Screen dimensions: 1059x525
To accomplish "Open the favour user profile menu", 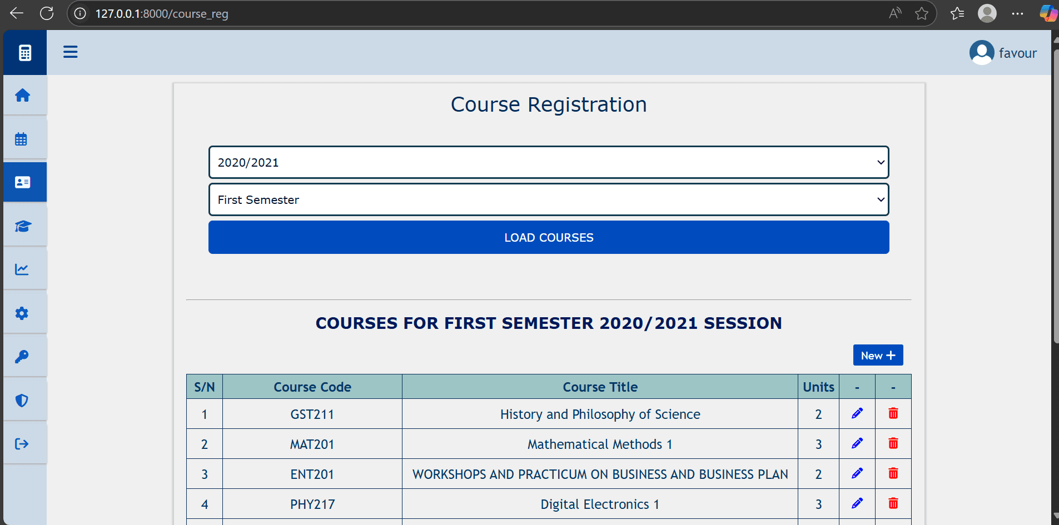I will pyautogui.click(x=1003, y=53).
